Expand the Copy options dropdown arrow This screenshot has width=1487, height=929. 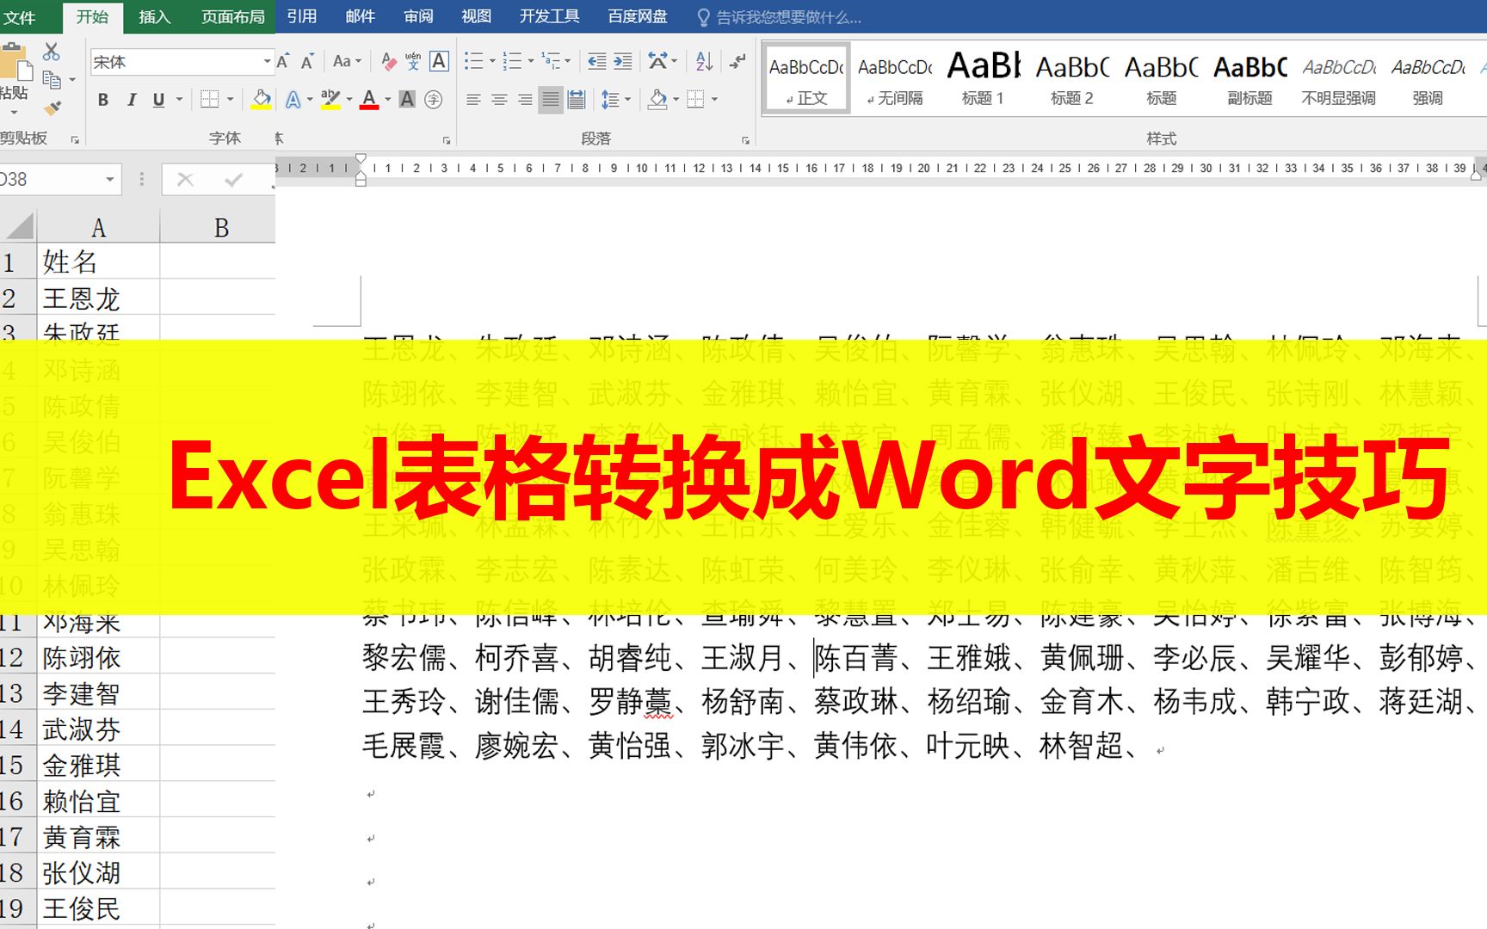pyautogui.click(x=72, y=80)
